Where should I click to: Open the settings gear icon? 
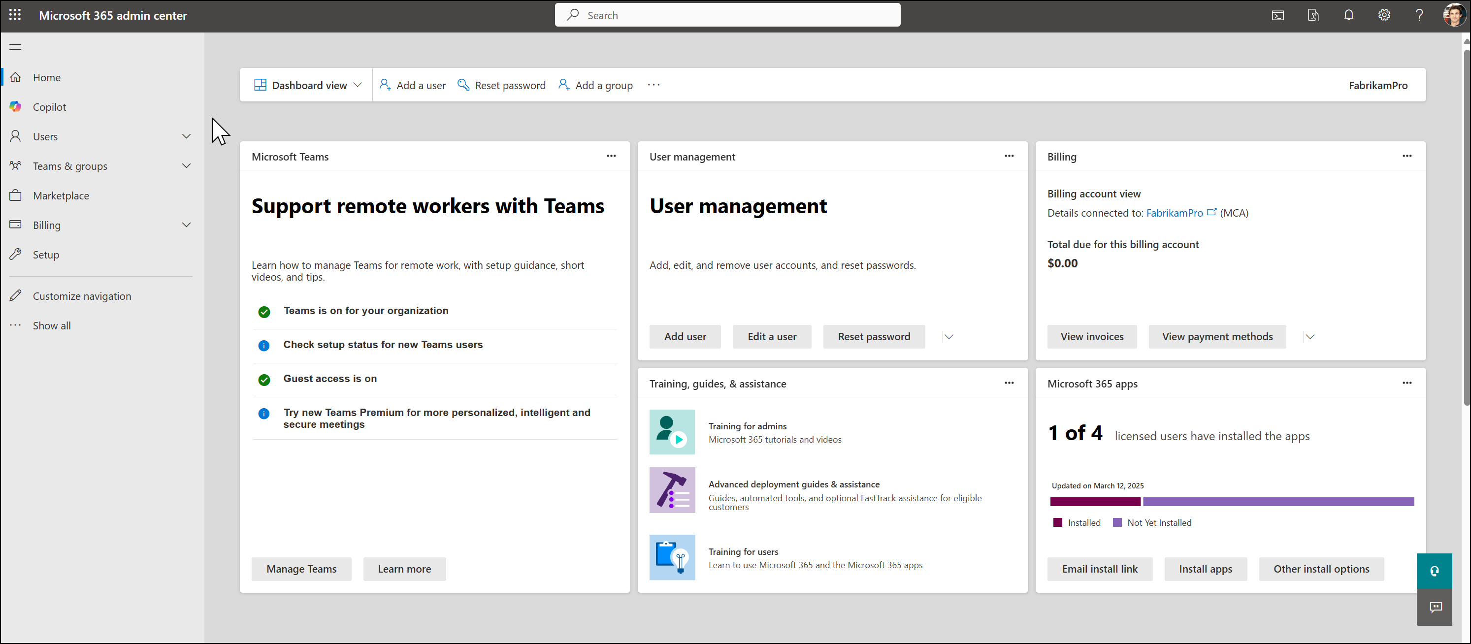coord(1384,15)
